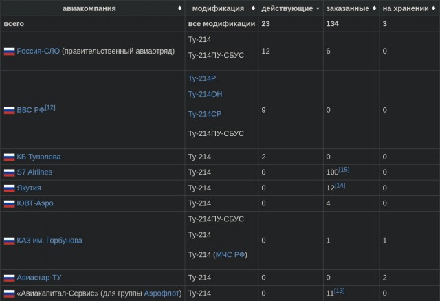The width and height of the screenshot is (440, 301).
Task: Open the МЧС РФ link
Action: click(x=230, y=255)
